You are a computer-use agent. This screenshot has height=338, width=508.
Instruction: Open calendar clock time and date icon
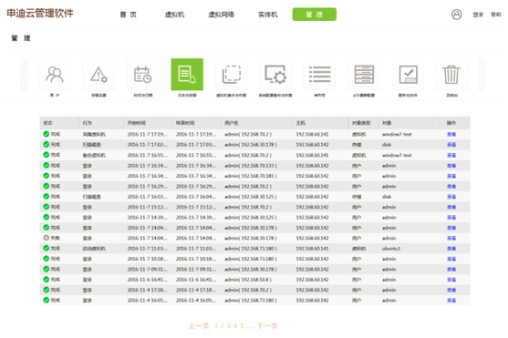pos(143,75)
